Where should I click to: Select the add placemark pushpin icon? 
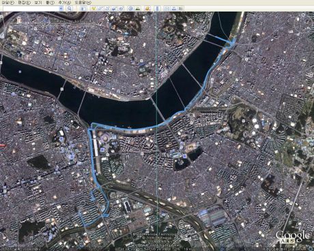coord(94,9)
